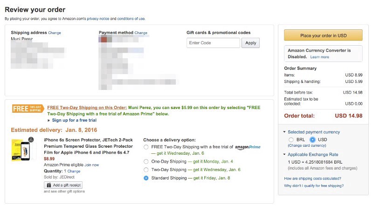Collapse the Selected payment currency section
Viewport: 373px width, 206px height.
click(x=284, y=132)
